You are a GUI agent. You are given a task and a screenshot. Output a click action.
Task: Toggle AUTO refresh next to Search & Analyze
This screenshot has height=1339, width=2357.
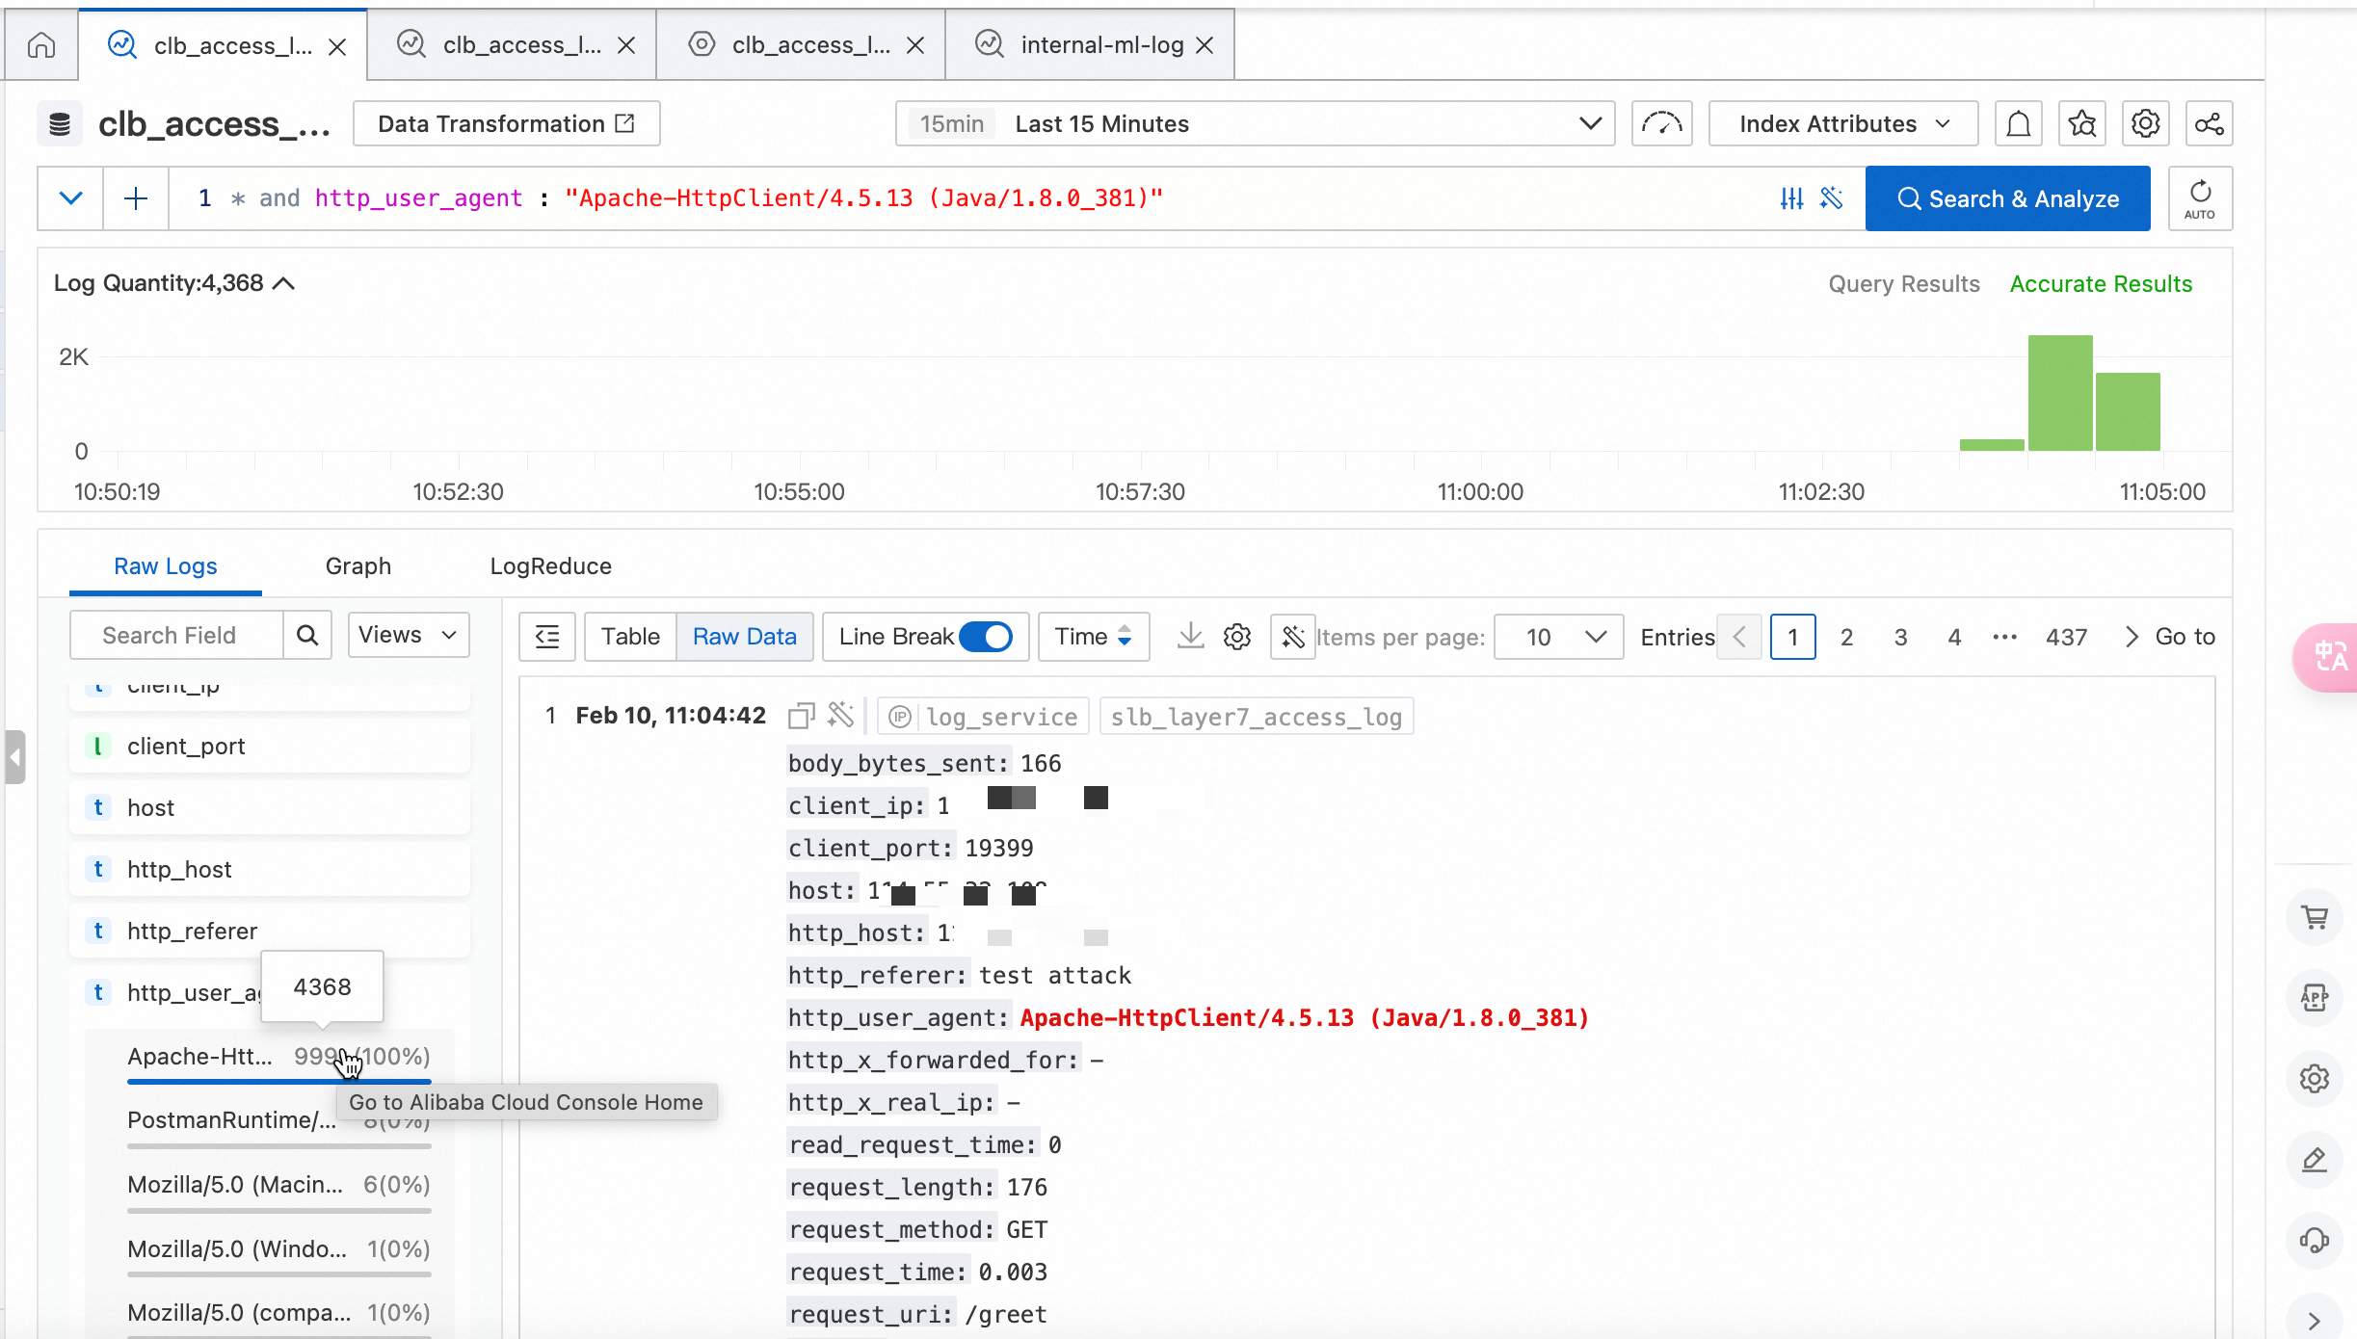pyautogui.click(x=2200, y=198)
